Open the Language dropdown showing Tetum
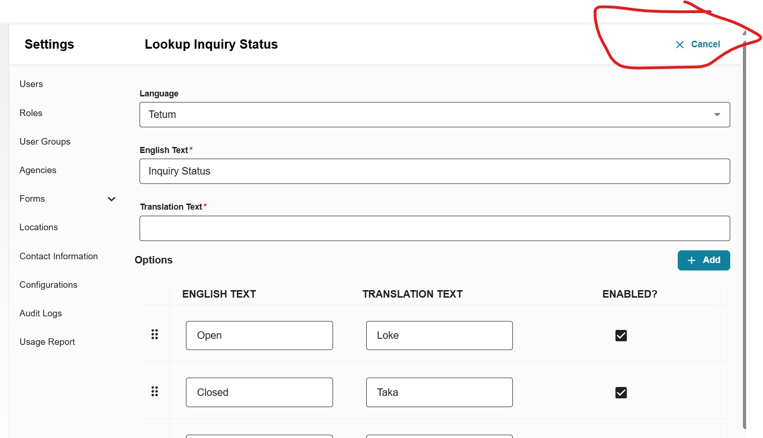Screen dimensions: 763x438 click(x=434, y=115)
